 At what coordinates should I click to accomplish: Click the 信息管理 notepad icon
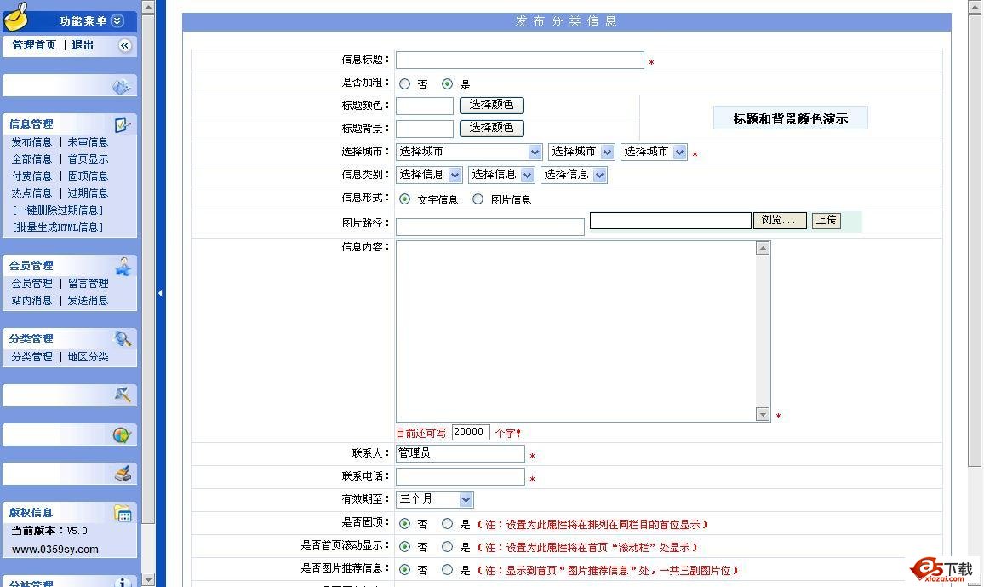pos(123,124)
